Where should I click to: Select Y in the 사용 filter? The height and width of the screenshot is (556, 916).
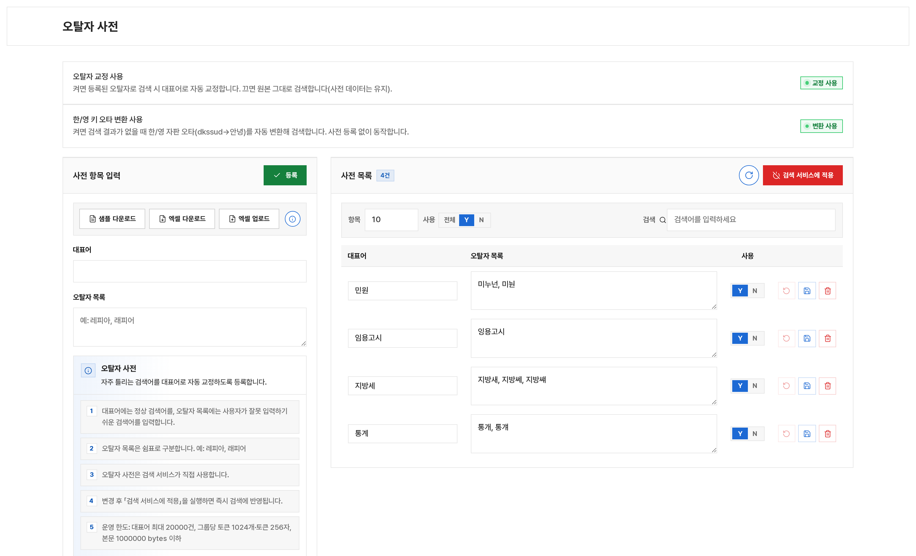(466, 220)
